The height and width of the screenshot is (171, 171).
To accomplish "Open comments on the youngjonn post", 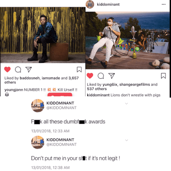I will click(18, 70).
